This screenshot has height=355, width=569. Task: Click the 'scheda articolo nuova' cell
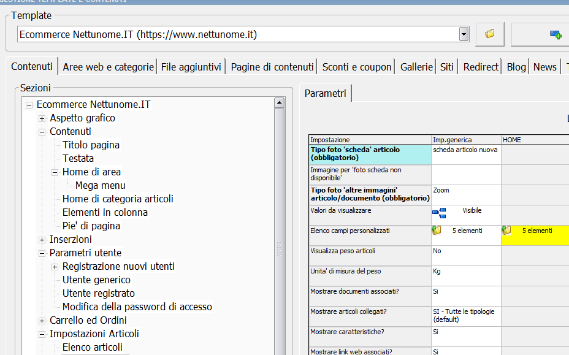tap(467, 155)
